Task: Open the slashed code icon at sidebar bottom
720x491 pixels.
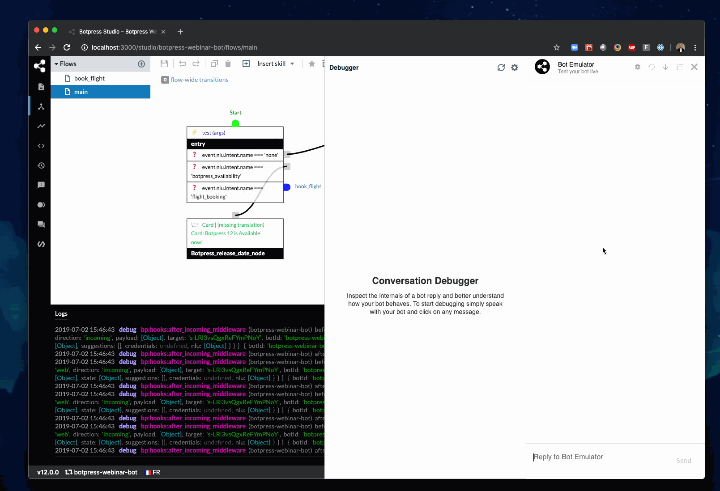Action: click(41, 244)
